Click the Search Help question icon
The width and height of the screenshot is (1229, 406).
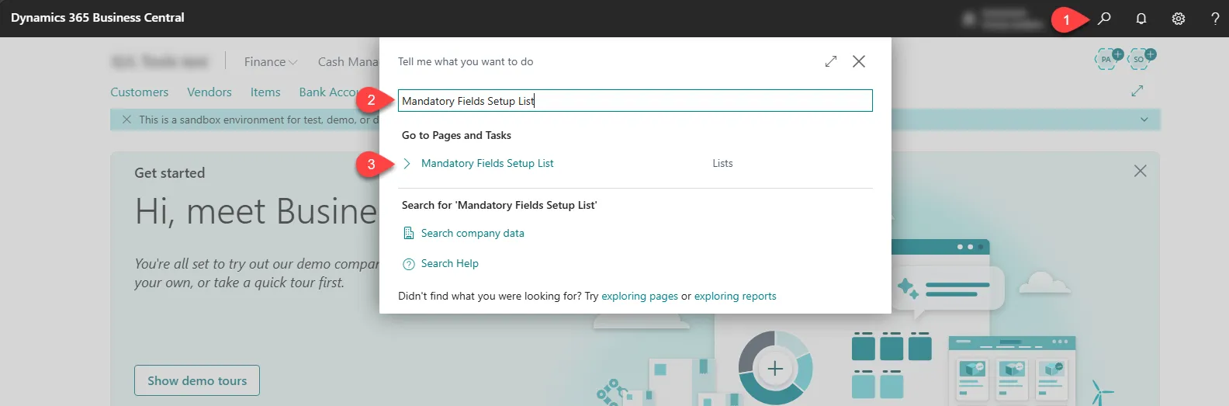tap(409, 264)
